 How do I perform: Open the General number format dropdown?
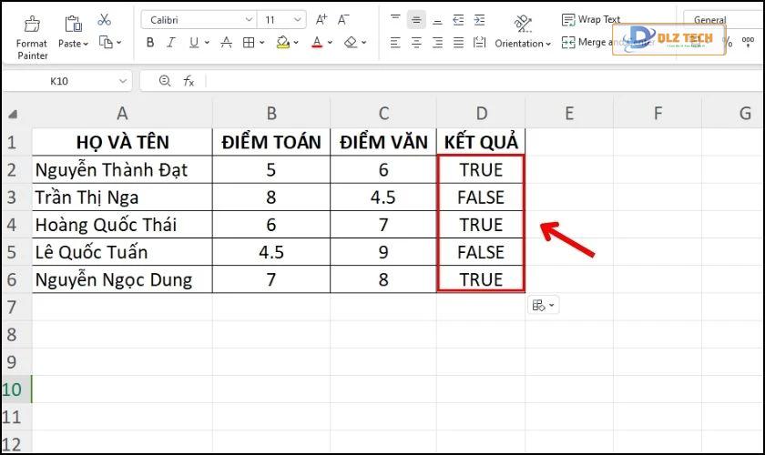click(723, 19)
